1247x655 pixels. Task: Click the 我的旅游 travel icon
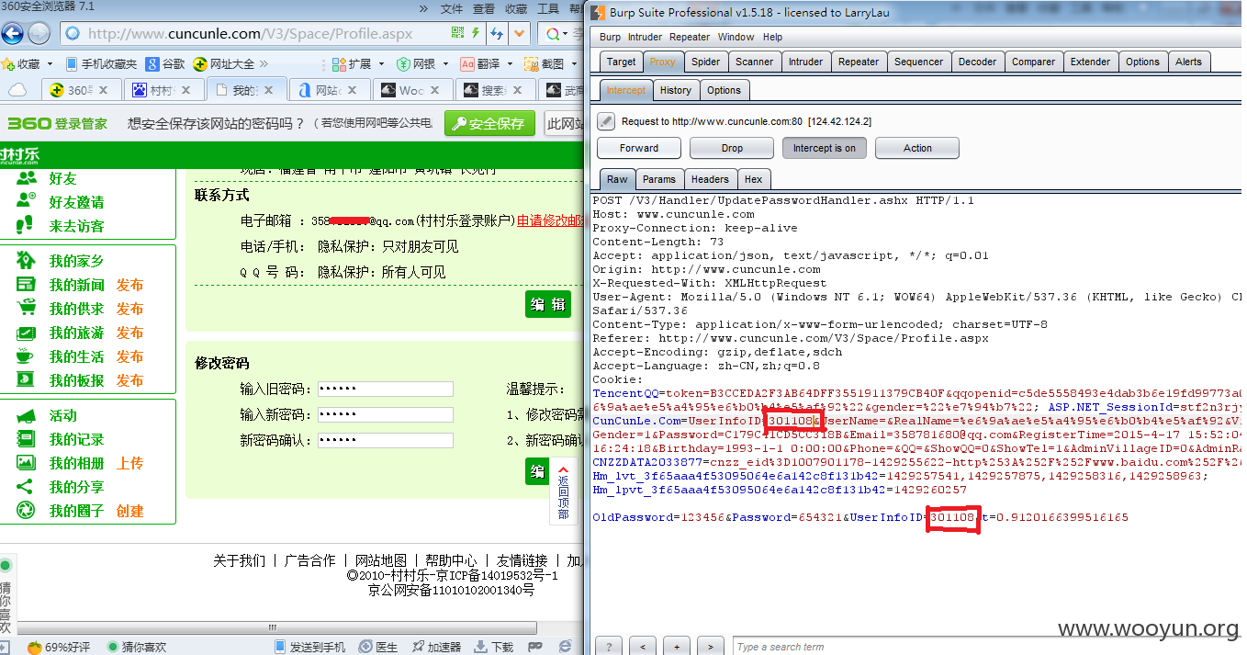26,333
